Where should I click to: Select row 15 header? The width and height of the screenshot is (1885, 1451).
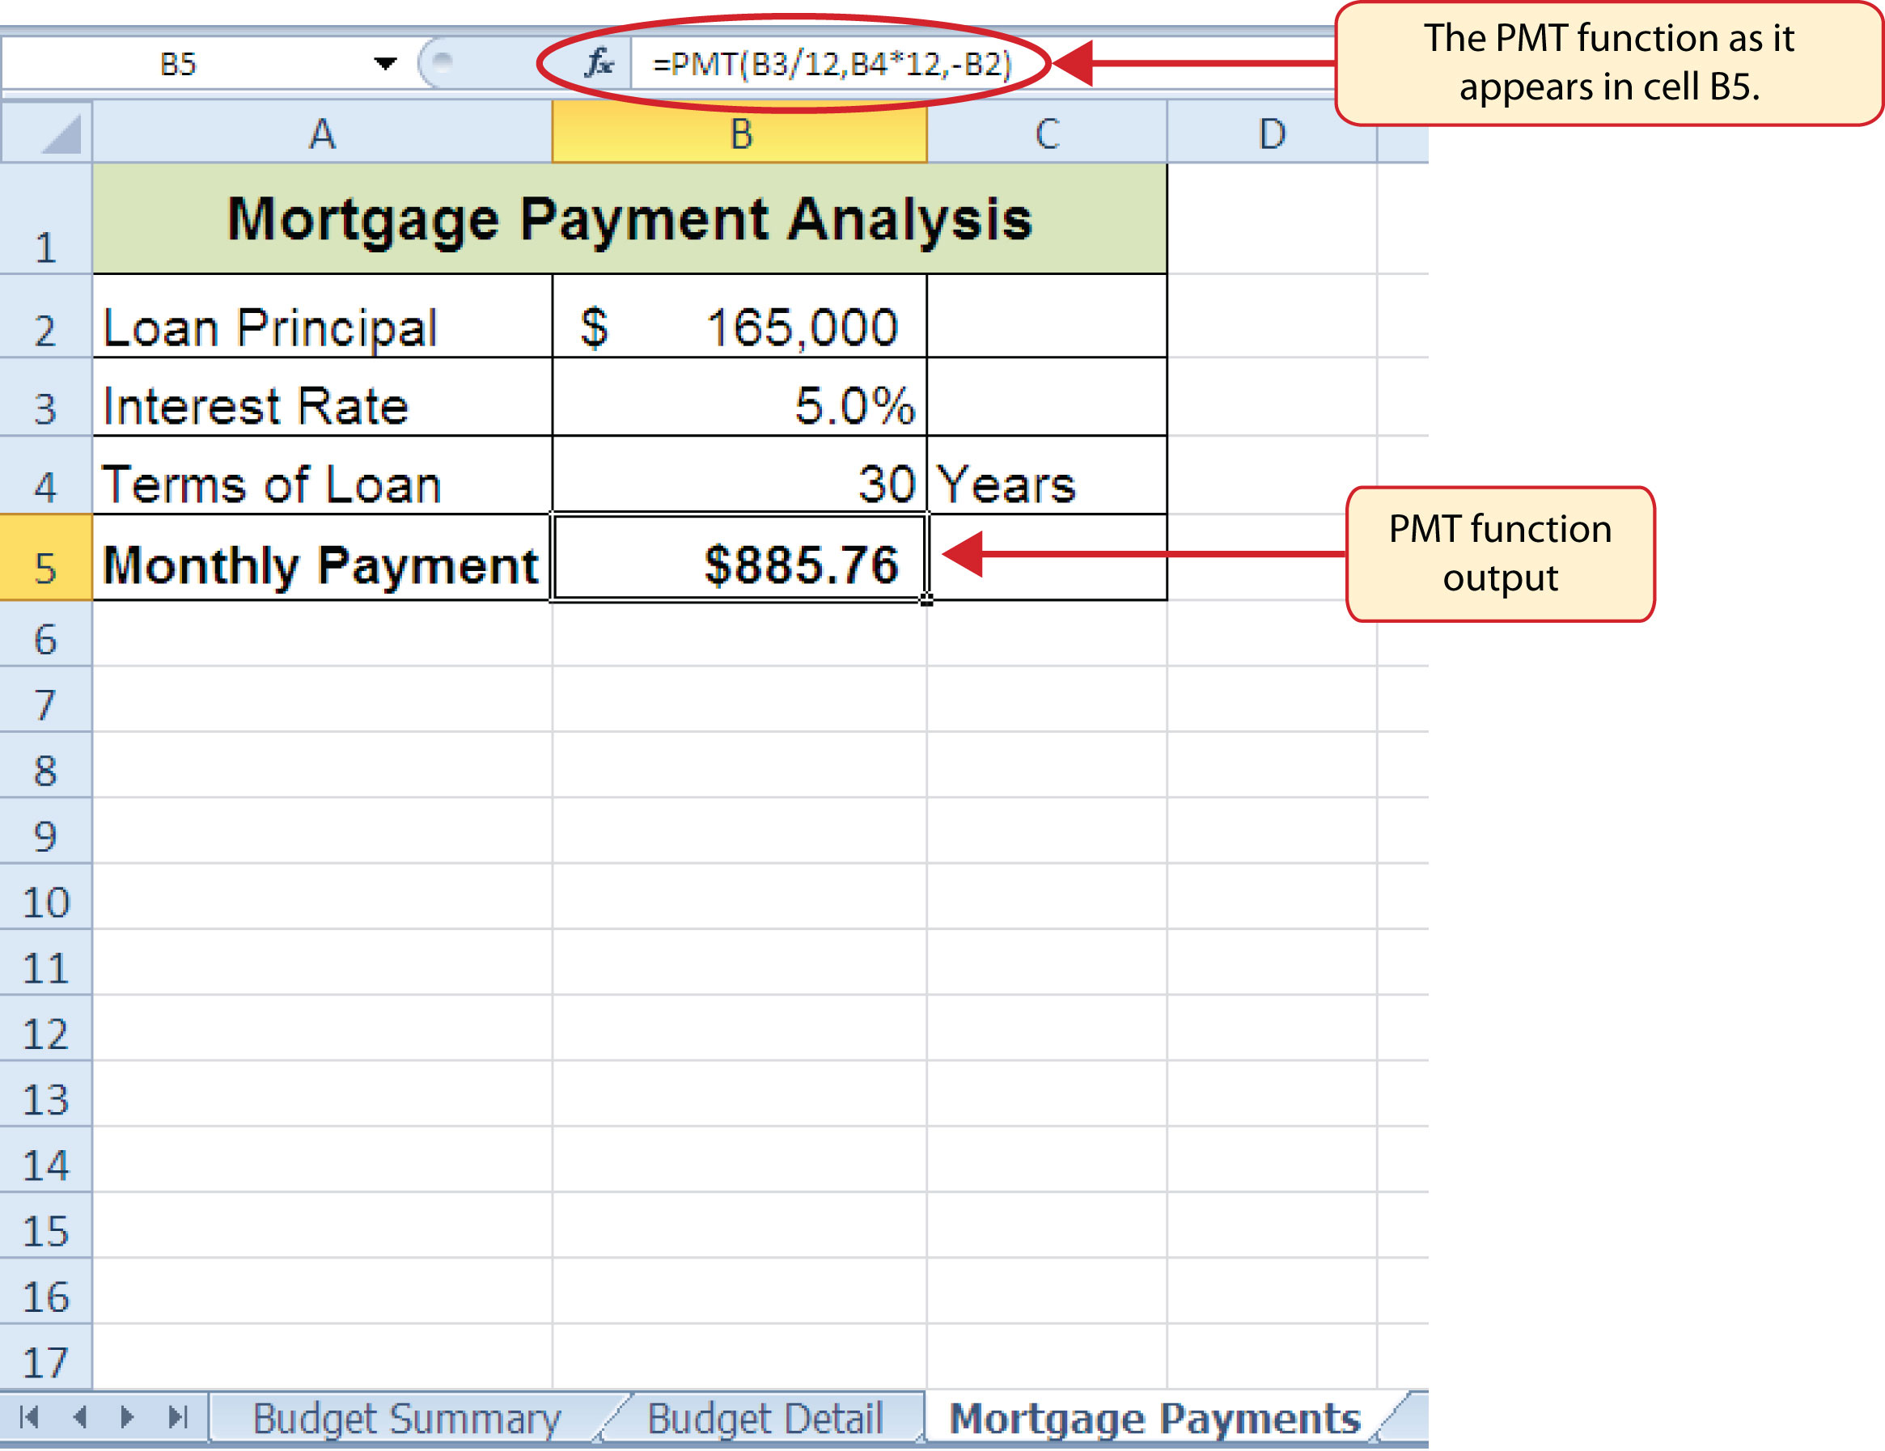click(x=46, y=1225)
